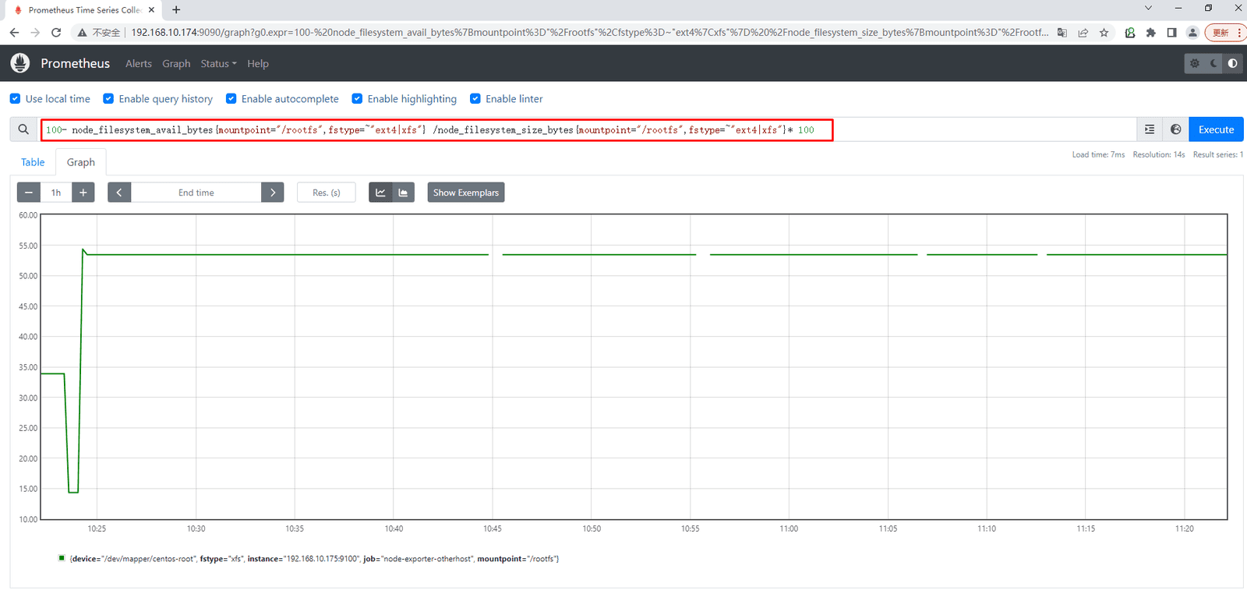Move end time forward with right chevron
Screen dimensions: 1247x594
[x=273, y=193]
